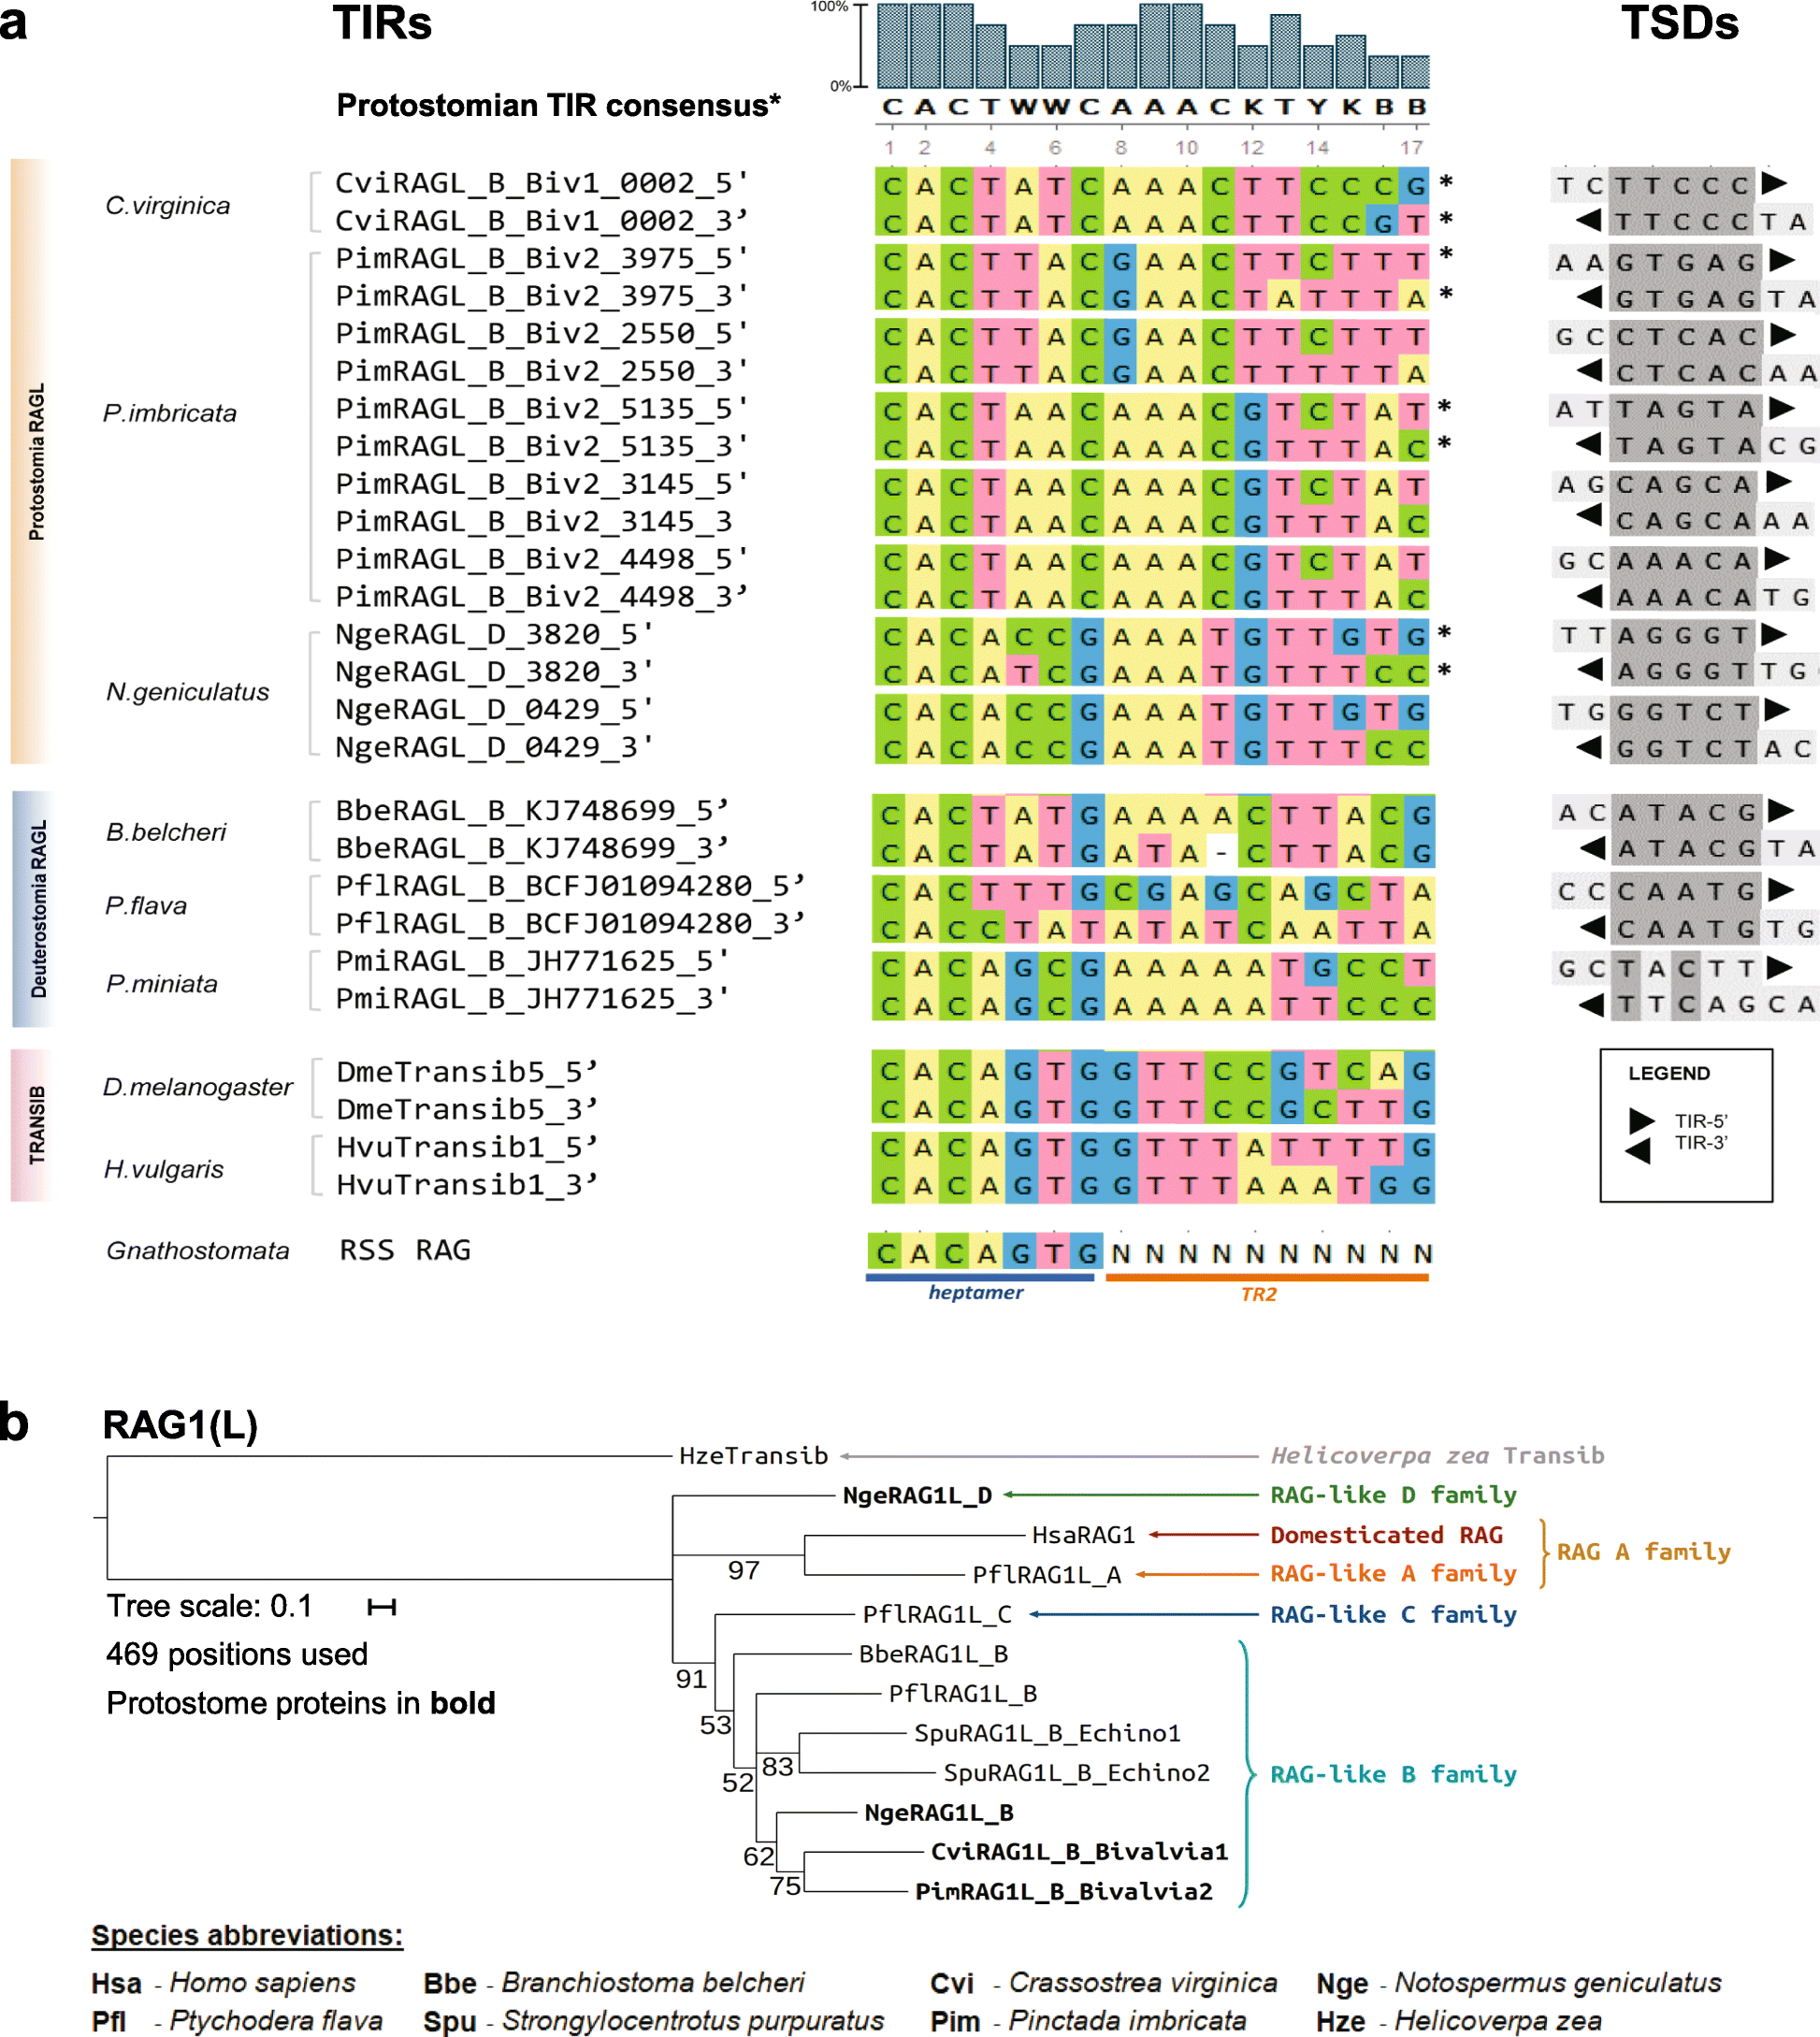This screenshot has width=1820, height=2037.
Task: Click the 'TSDs' heading
Action: click(1680, 23)
